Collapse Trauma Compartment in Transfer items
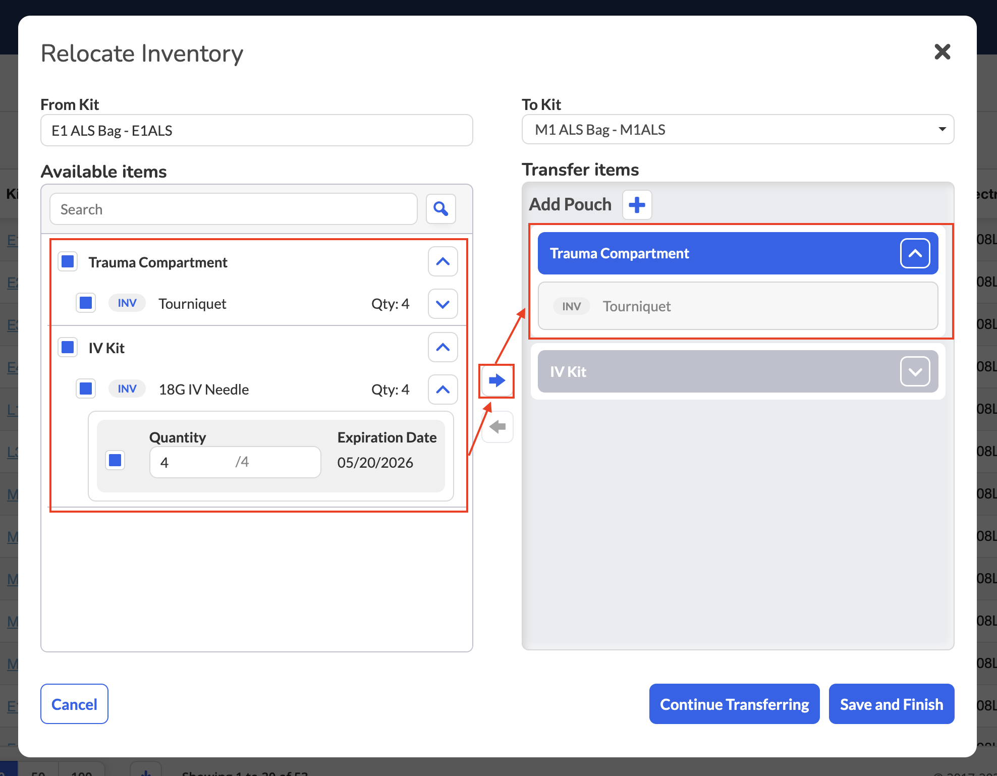997x776 pixels. pos(915,253)
